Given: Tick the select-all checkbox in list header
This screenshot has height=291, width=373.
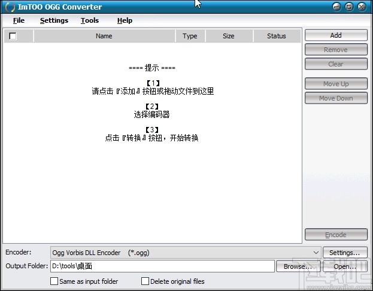Looking at the screenshot, I should [13, 36].
